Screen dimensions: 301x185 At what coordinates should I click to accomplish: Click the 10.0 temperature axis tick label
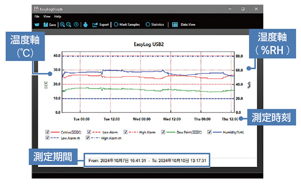coord(57,99)
